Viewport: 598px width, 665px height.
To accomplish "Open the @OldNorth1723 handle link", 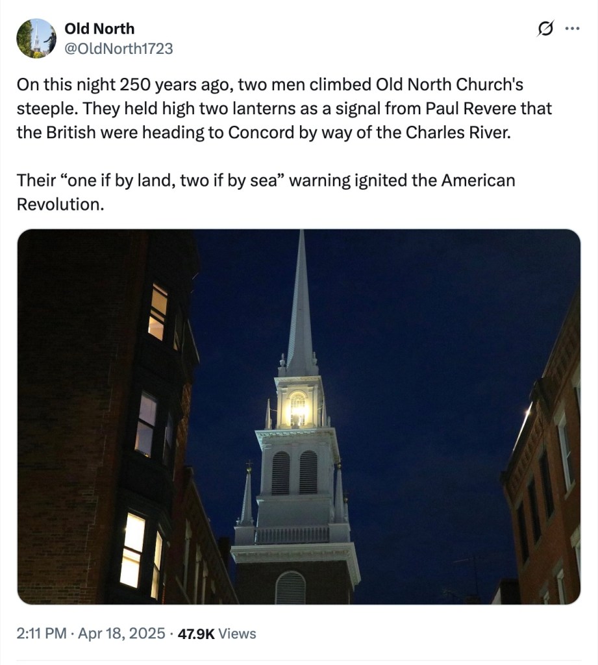I will (x=118, y=48).
